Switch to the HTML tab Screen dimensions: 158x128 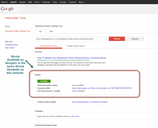51,31
